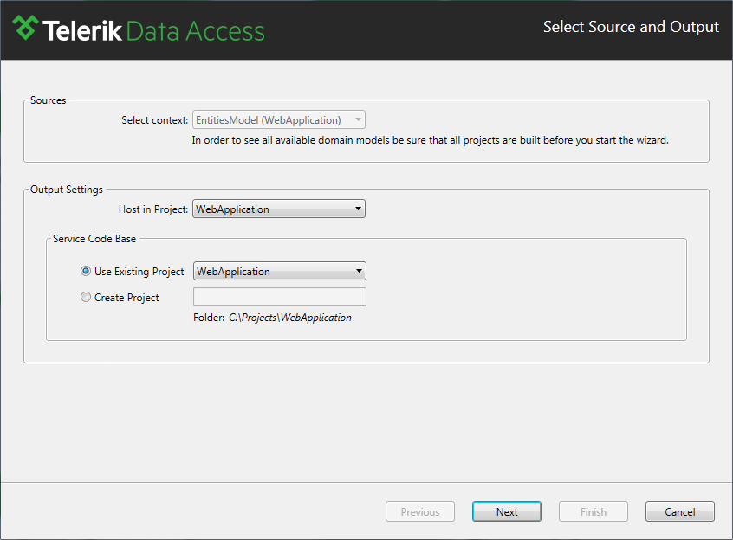This screenshot has width=733, height=540.
Task: Click the Finish button
Action: coord(594,511)
